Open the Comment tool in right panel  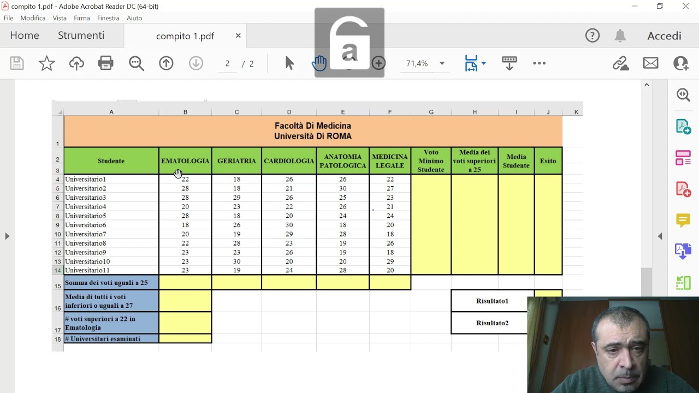tap(683, 221)
